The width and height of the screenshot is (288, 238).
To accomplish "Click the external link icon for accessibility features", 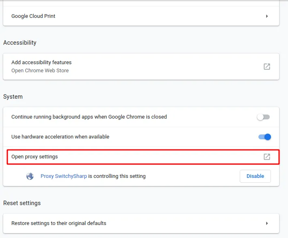I will [x=267, y=67].
